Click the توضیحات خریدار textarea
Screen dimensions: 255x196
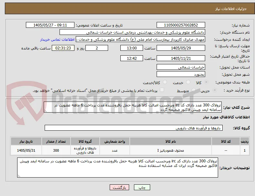[117, 168]
